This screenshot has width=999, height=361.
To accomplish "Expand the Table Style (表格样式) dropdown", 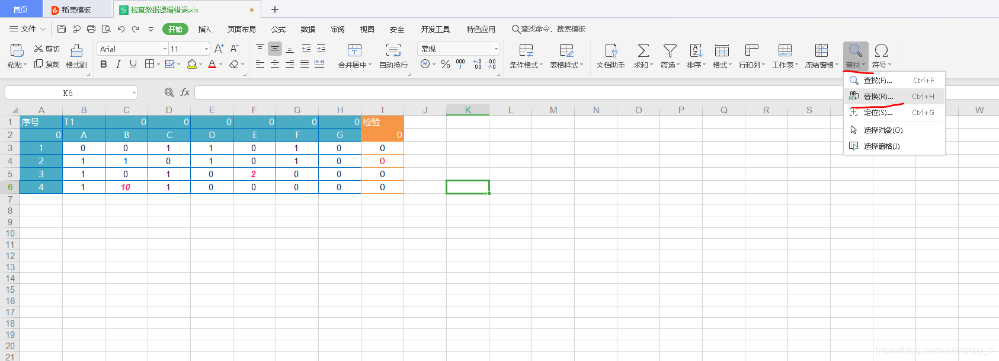I will [581, 65].
